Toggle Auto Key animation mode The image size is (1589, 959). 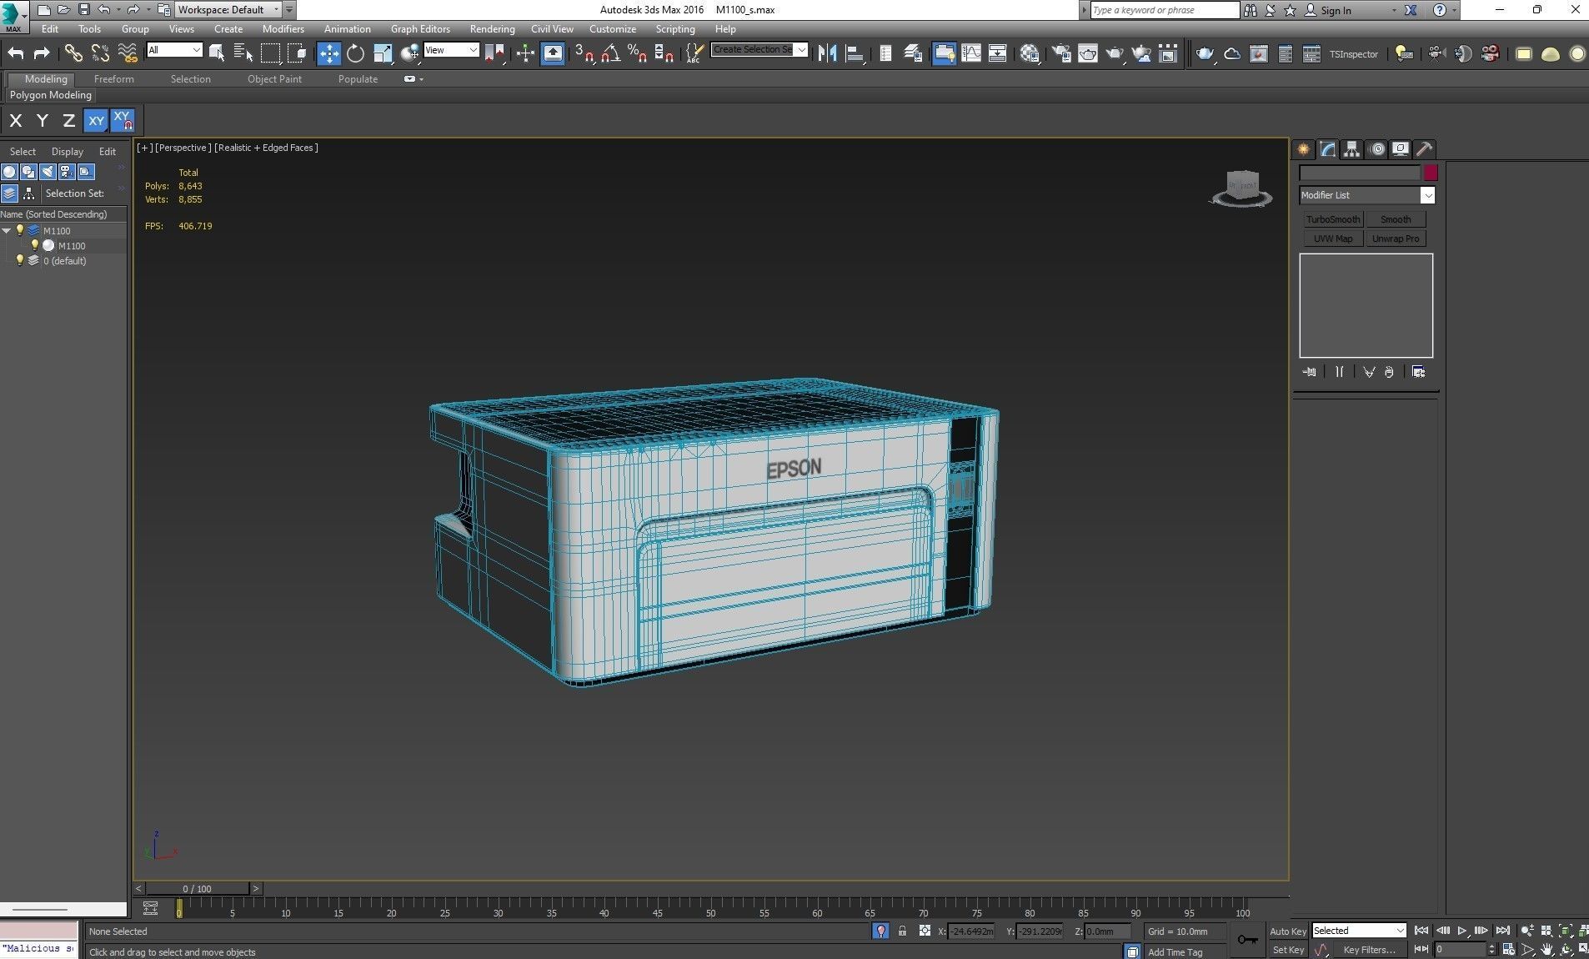(x=1288, y=931)
